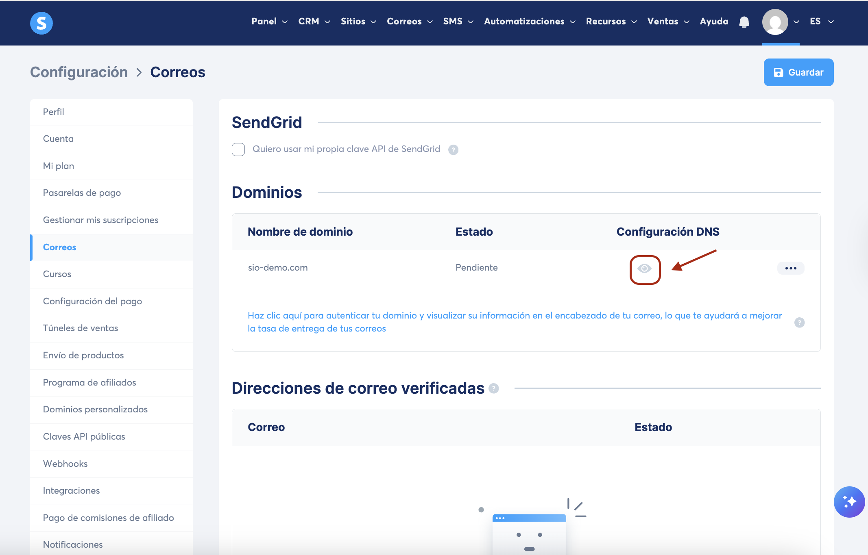Click SendGrid API key help icon

453,150
